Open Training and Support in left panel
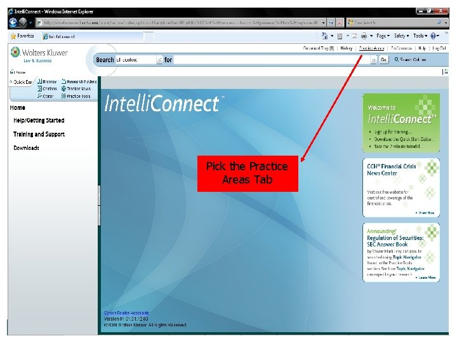The width and height of the screenshot is (457, 343). [x=39, y=134]
